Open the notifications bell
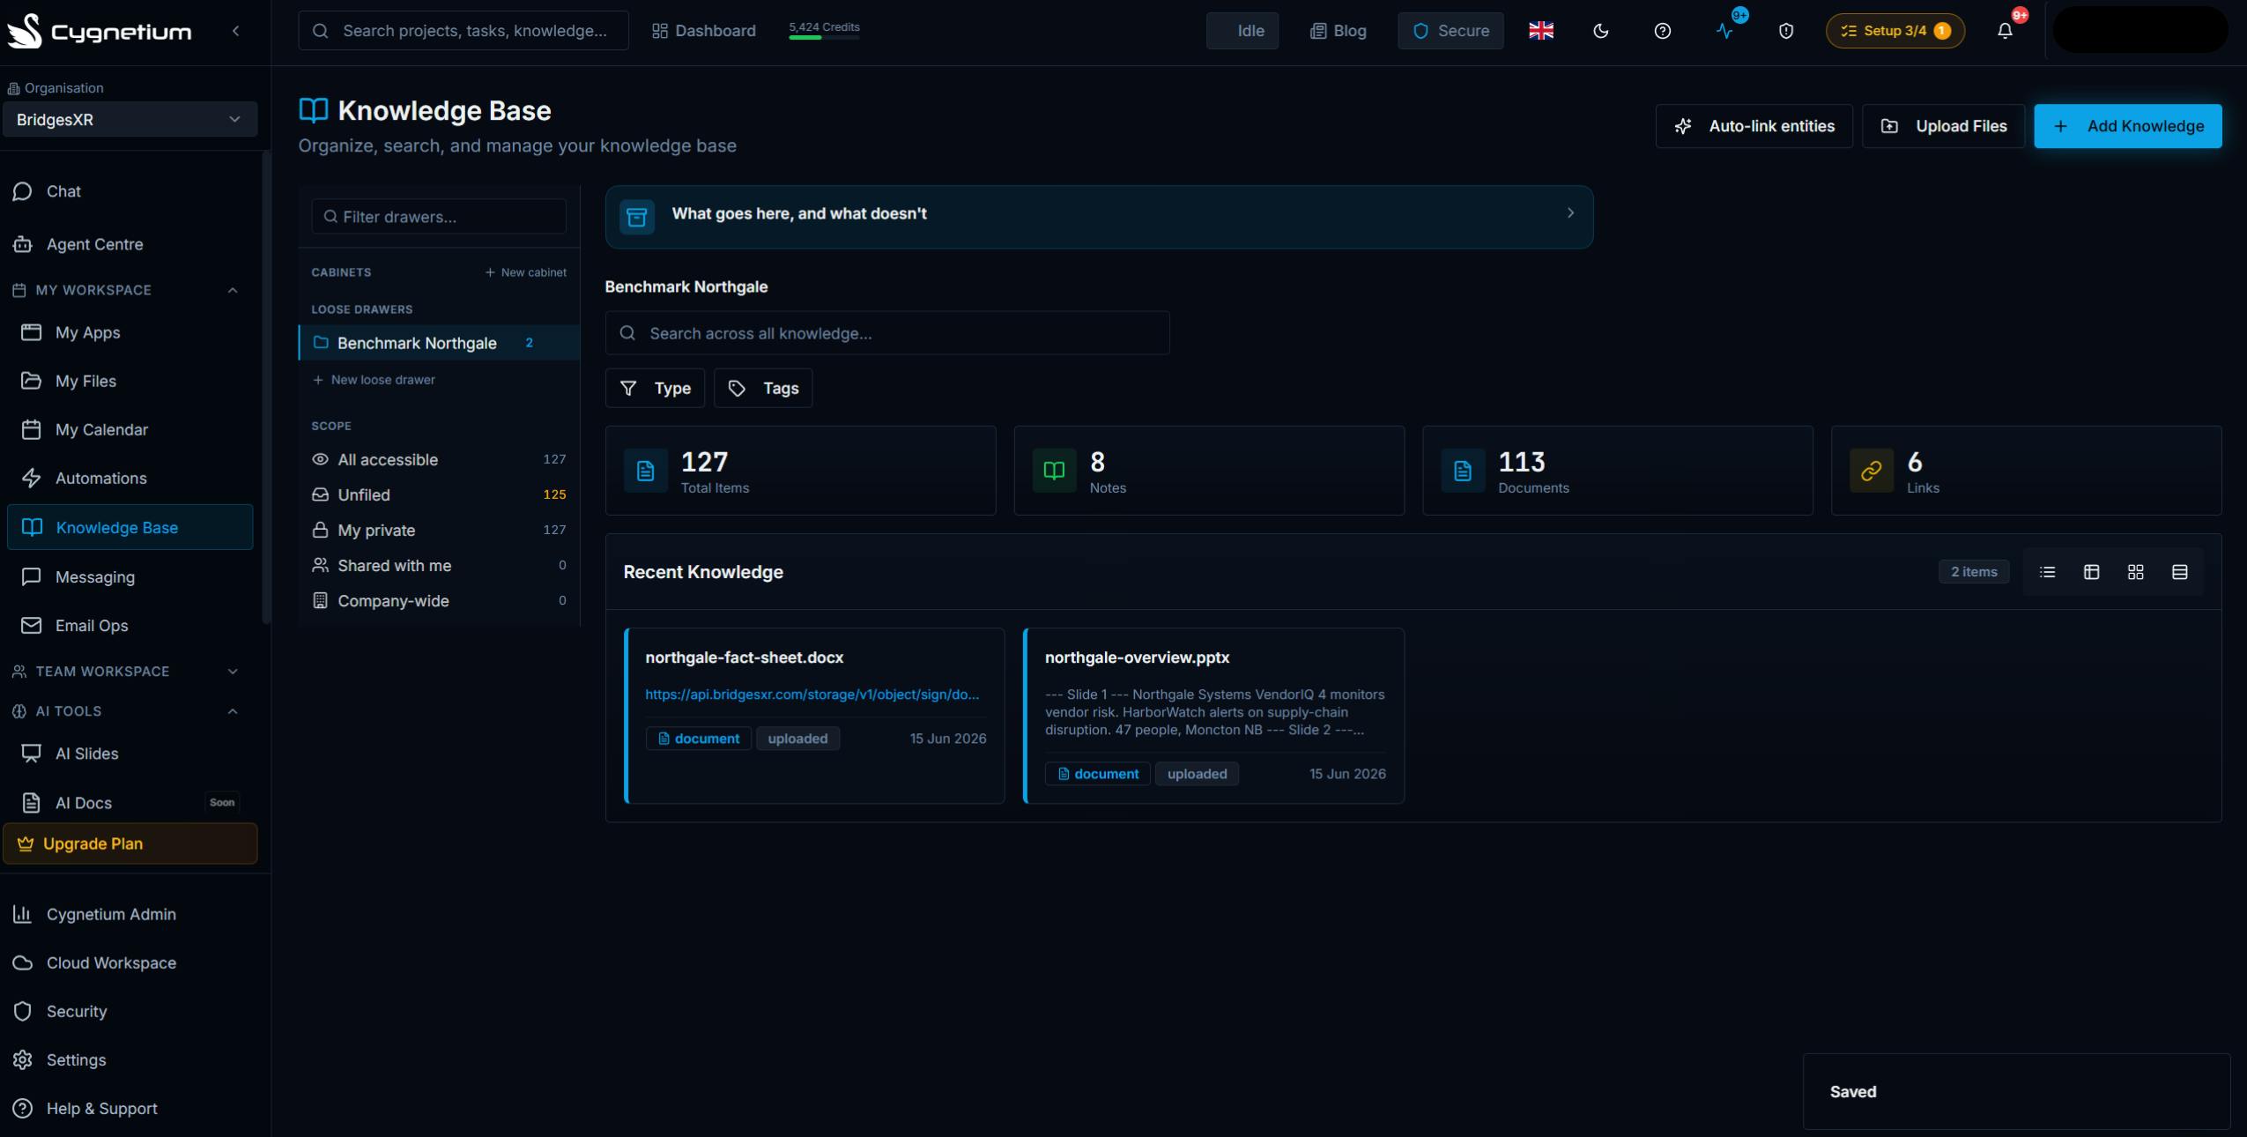 (x=2005, y=31)
